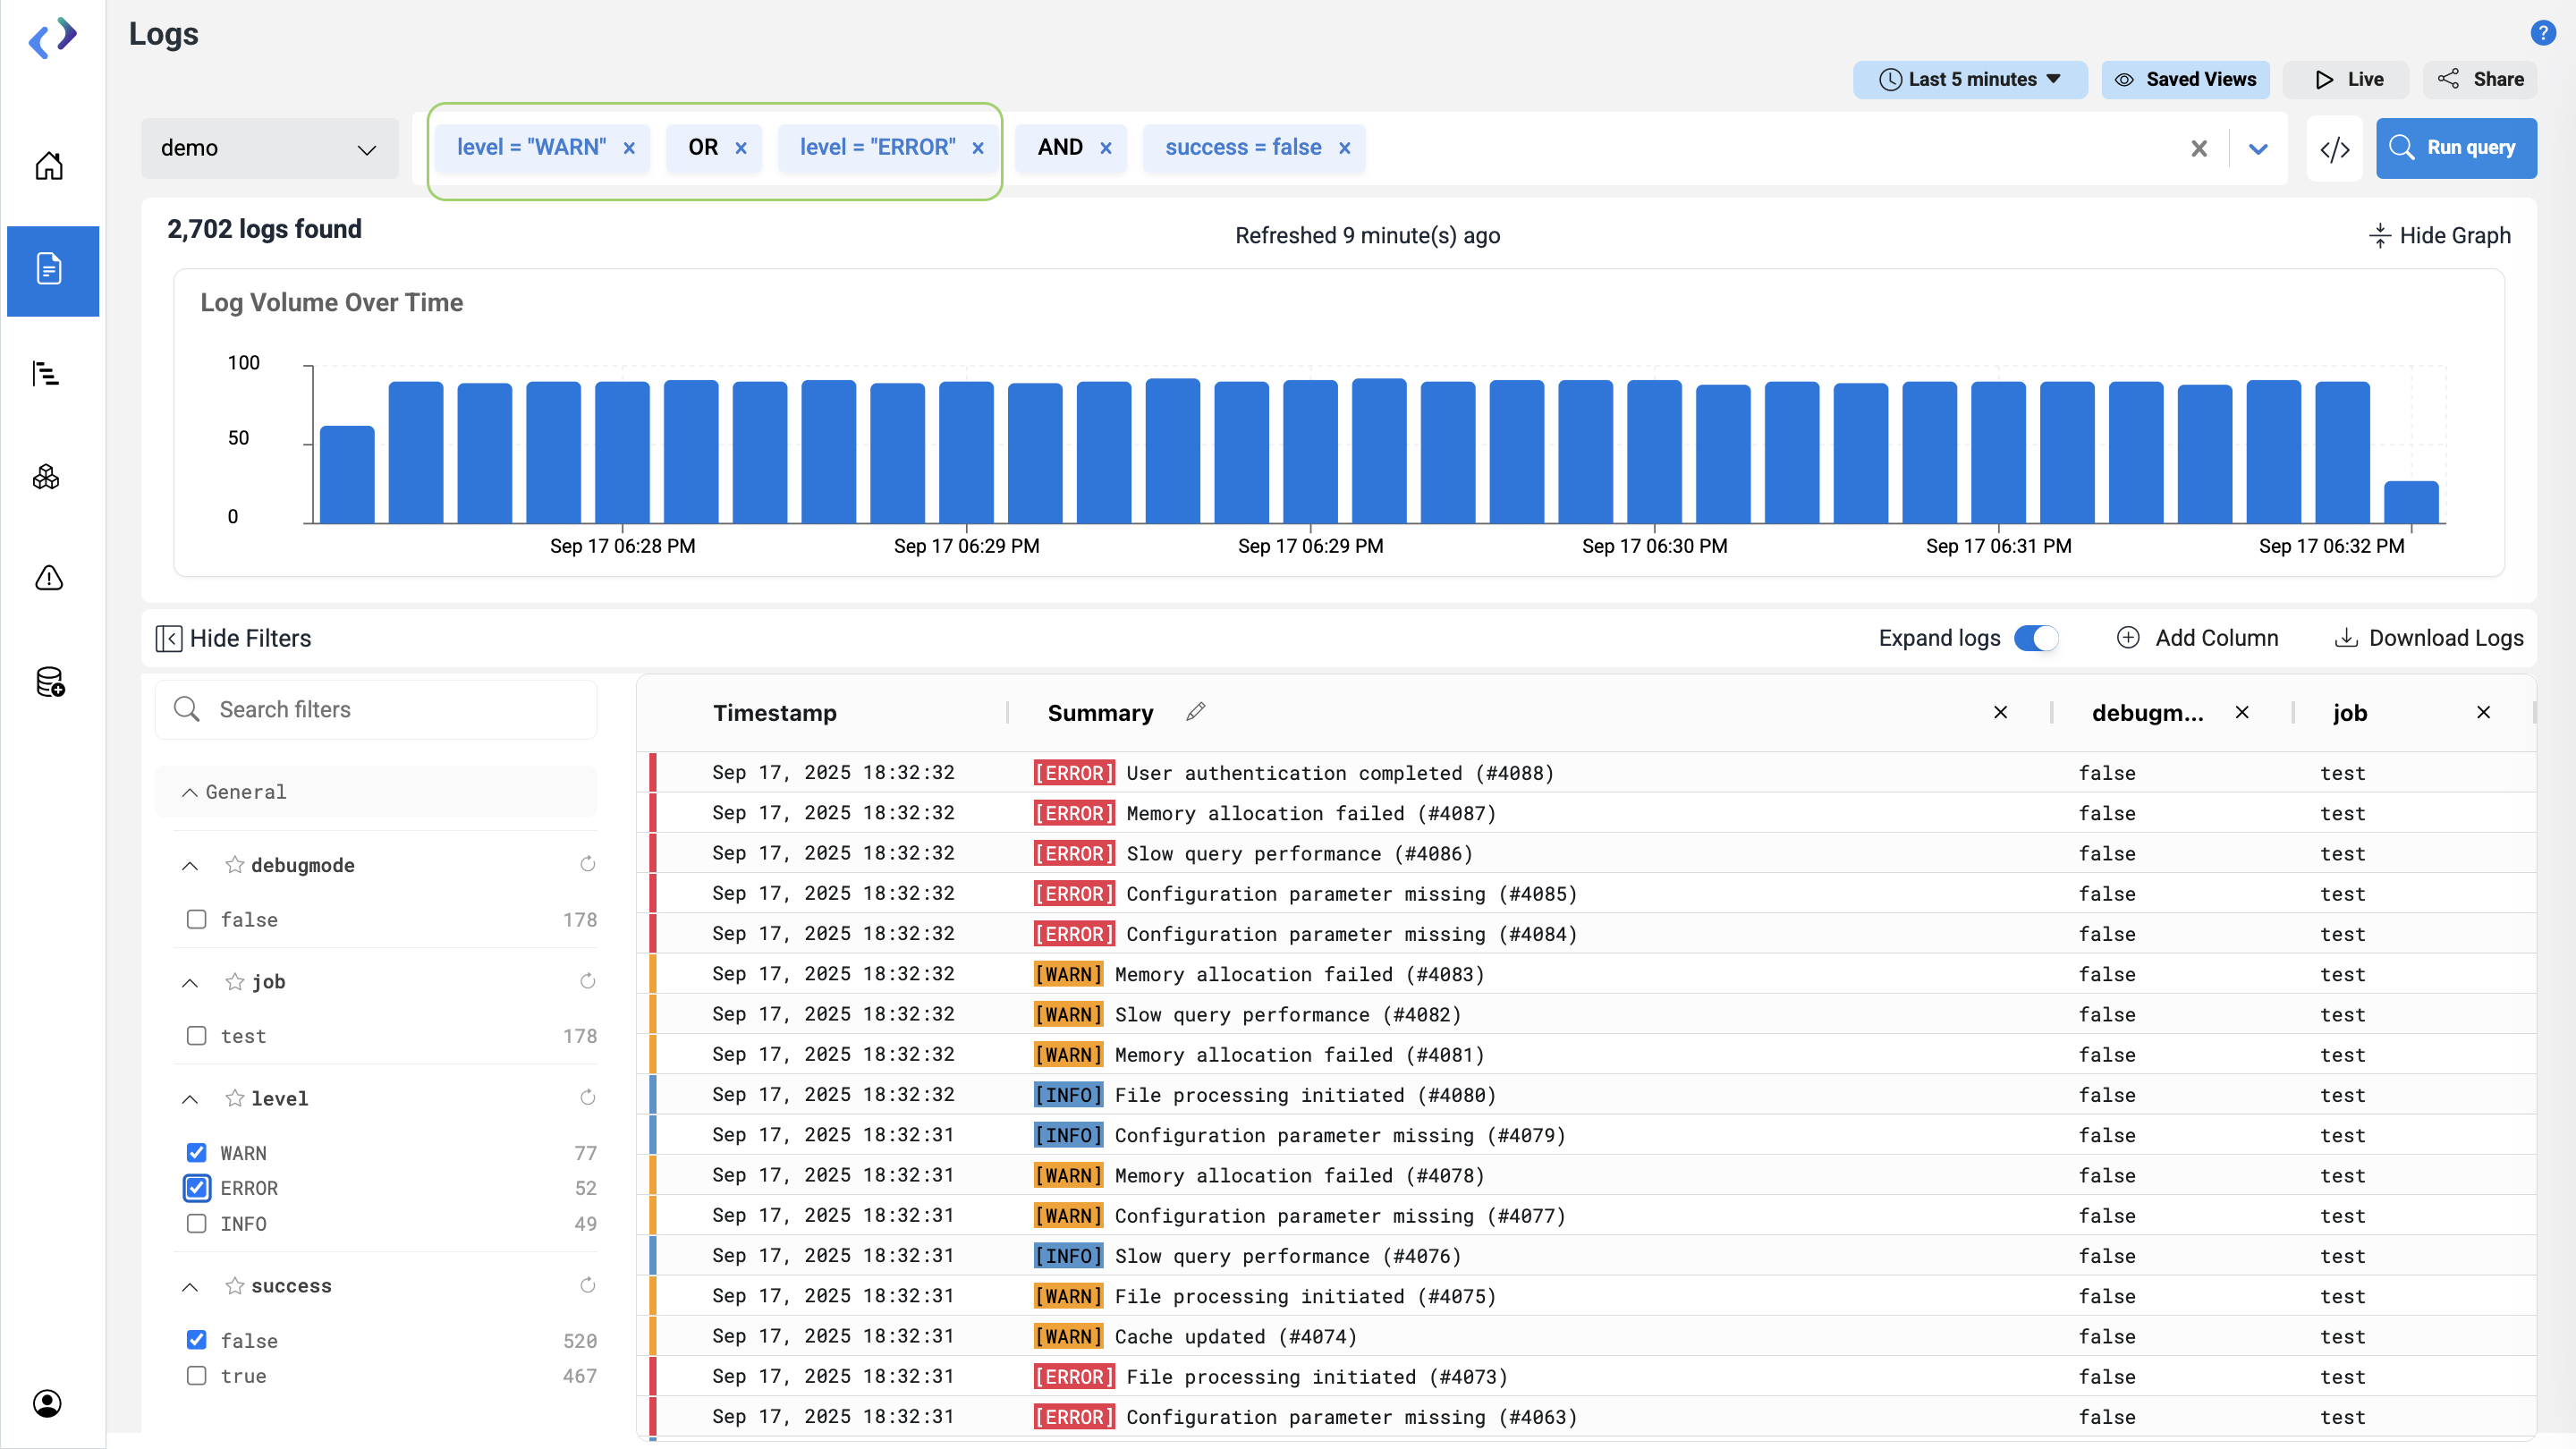Screen dimensions: 2576x1449
Task: Check the INFO level checkbox
Action: (197, 1224)
